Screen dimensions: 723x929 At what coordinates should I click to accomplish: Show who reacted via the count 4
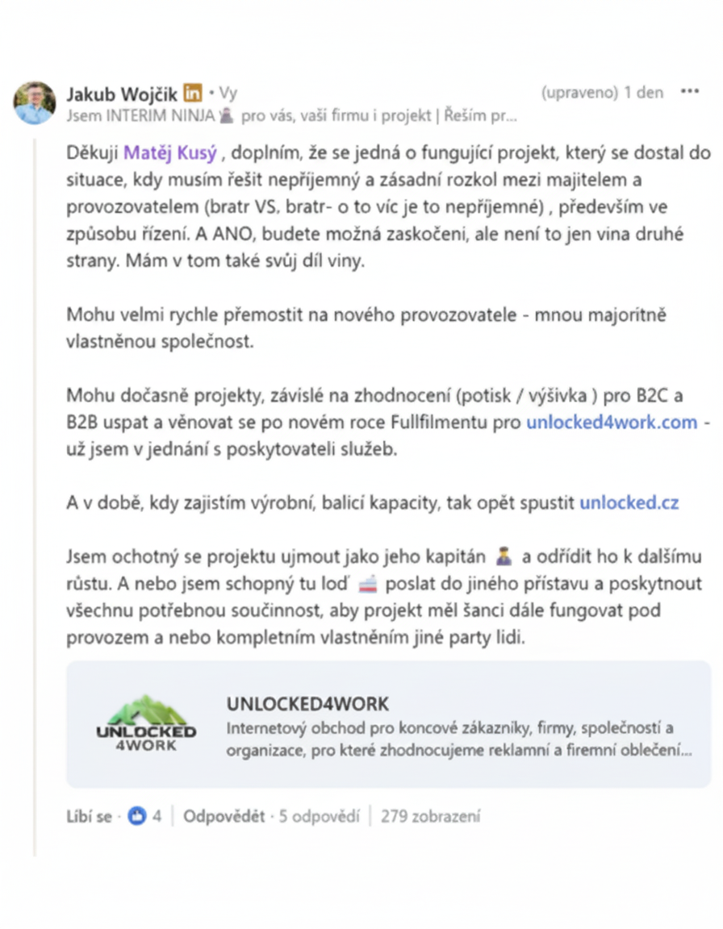point(157,816)
